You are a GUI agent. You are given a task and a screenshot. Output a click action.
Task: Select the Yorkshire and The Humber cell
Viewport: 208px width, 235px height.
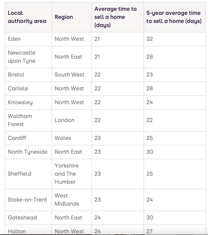(71, 174)
